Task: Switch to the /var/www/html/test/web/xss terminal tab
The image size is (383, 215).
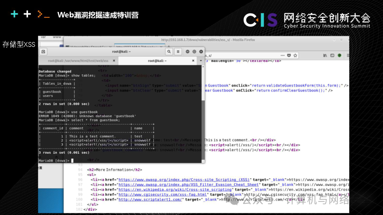Action: [x=78, y=60]
